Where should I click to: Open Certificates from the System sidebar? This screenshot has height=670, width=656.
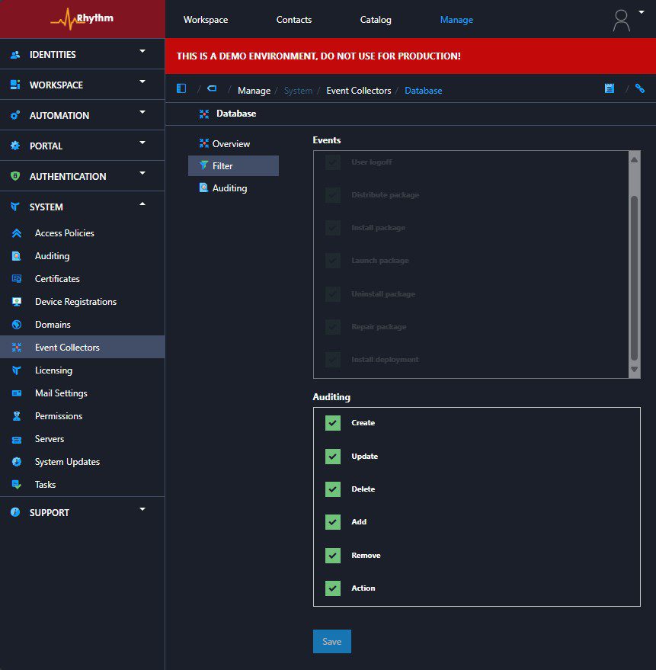pos(57,279)
